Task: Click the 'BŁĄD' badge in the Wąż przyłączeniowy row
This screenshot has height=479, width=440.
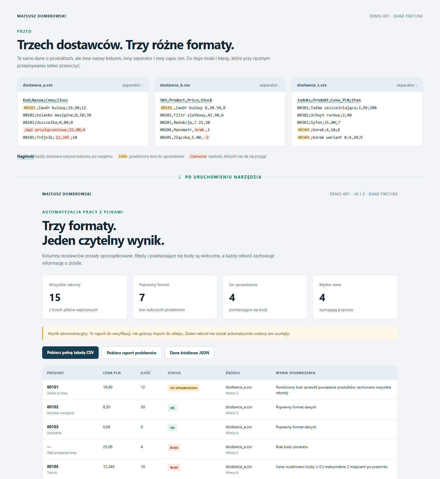Action: coord(174,448)
